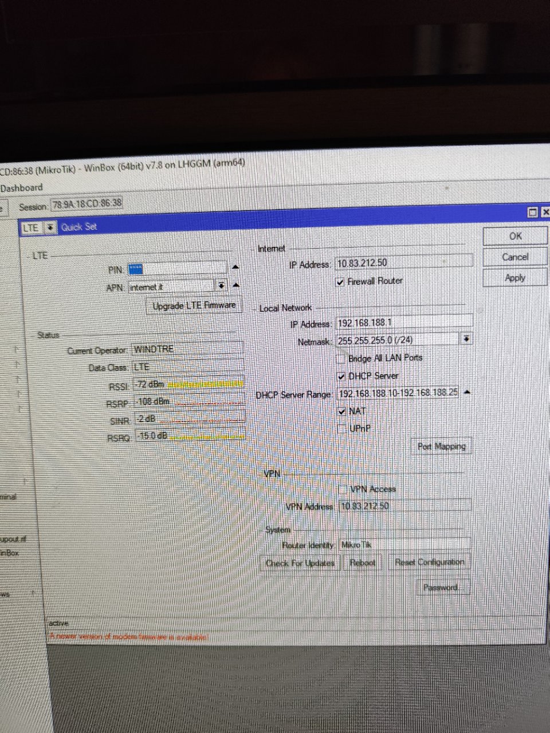Click the Upgrade LTE Firmware button
550x733 pixels.
[x=194, y=306]
